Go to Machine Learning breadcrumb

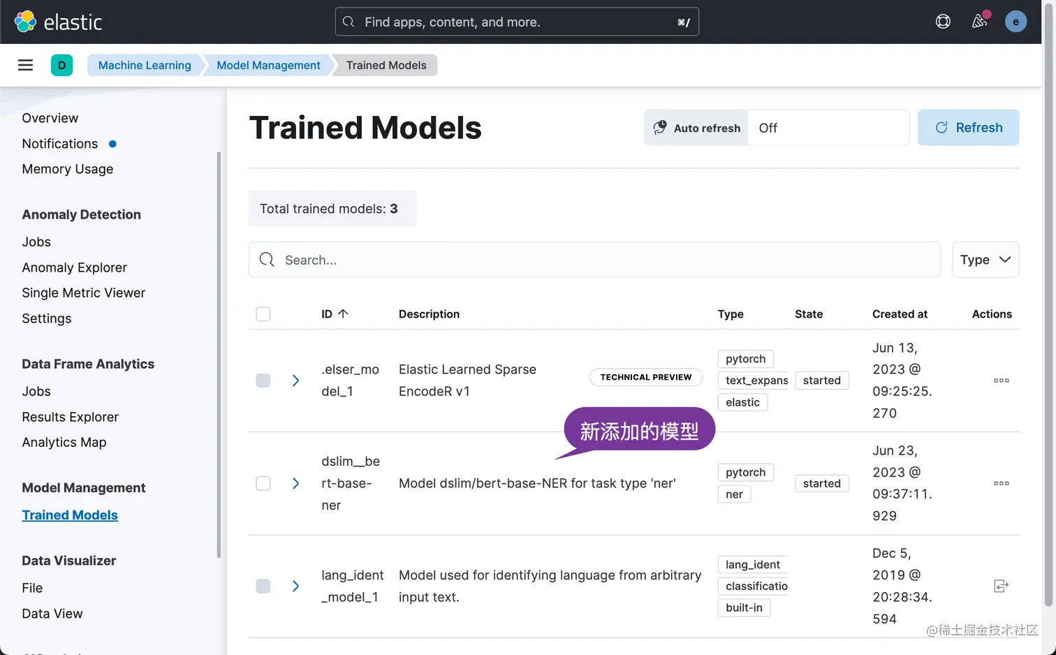click(x=145, y=65)
